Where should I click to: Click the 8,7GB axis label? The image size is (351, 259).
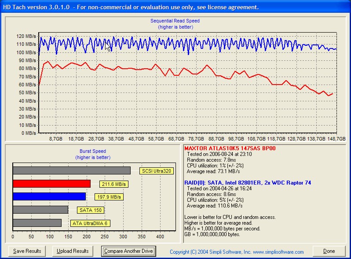pyautogui.click(x=56, y=139)
